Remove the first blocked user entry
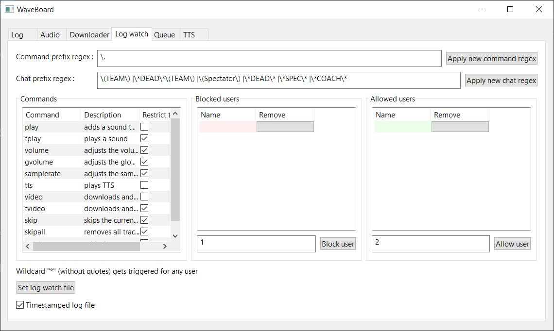 pyautogui.click(x=285, y=126)
